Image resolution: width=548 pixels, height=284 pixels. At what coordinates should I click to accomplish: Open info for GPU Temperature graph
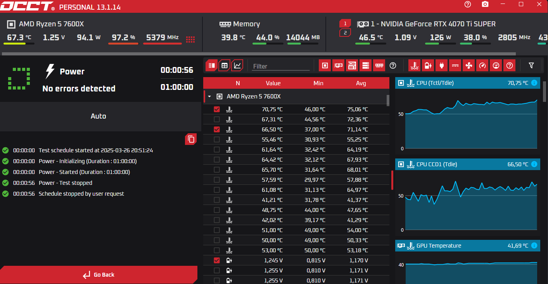(x=534, y=246)
